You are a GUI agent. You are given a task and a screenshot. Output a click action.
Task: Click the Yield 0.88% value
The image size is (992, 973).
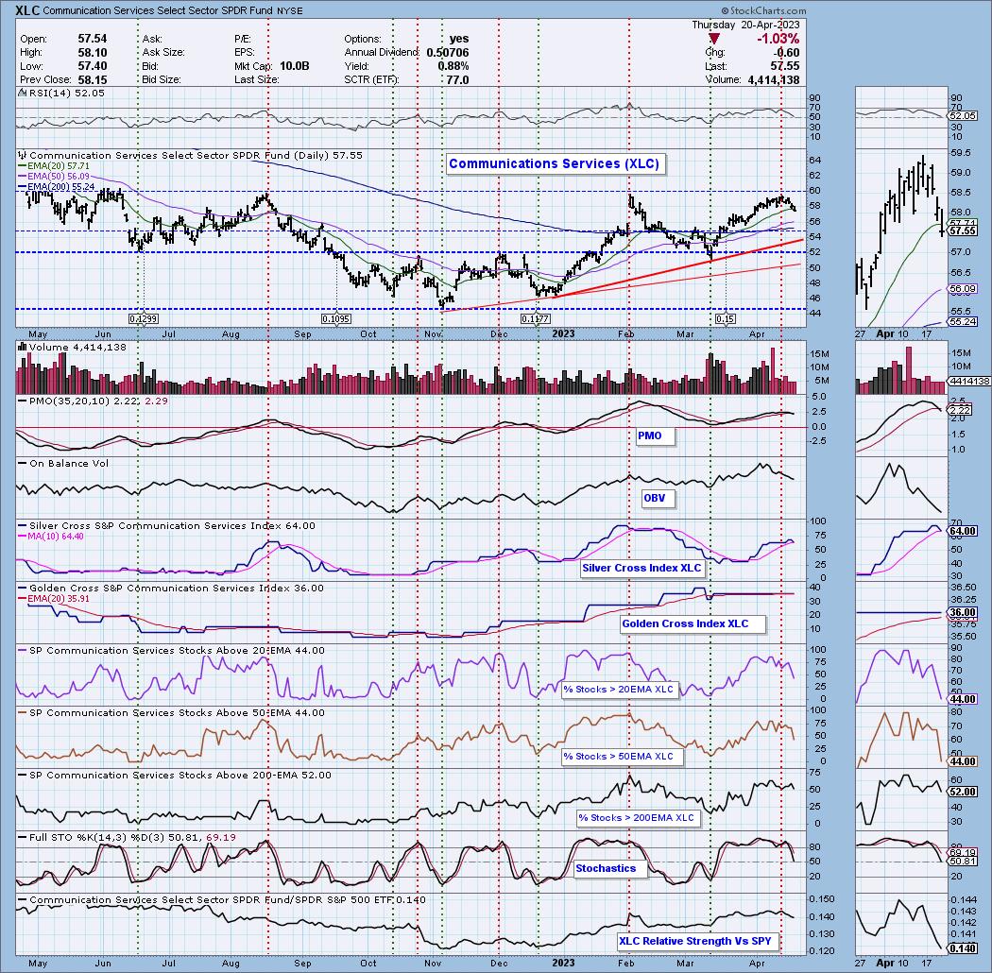coord(453,66)
